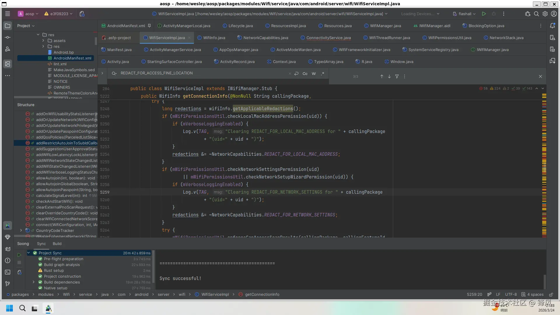Click 4 spaces indent setting
Viewport: 560px width, 315px height.
[x=535, y=295]
